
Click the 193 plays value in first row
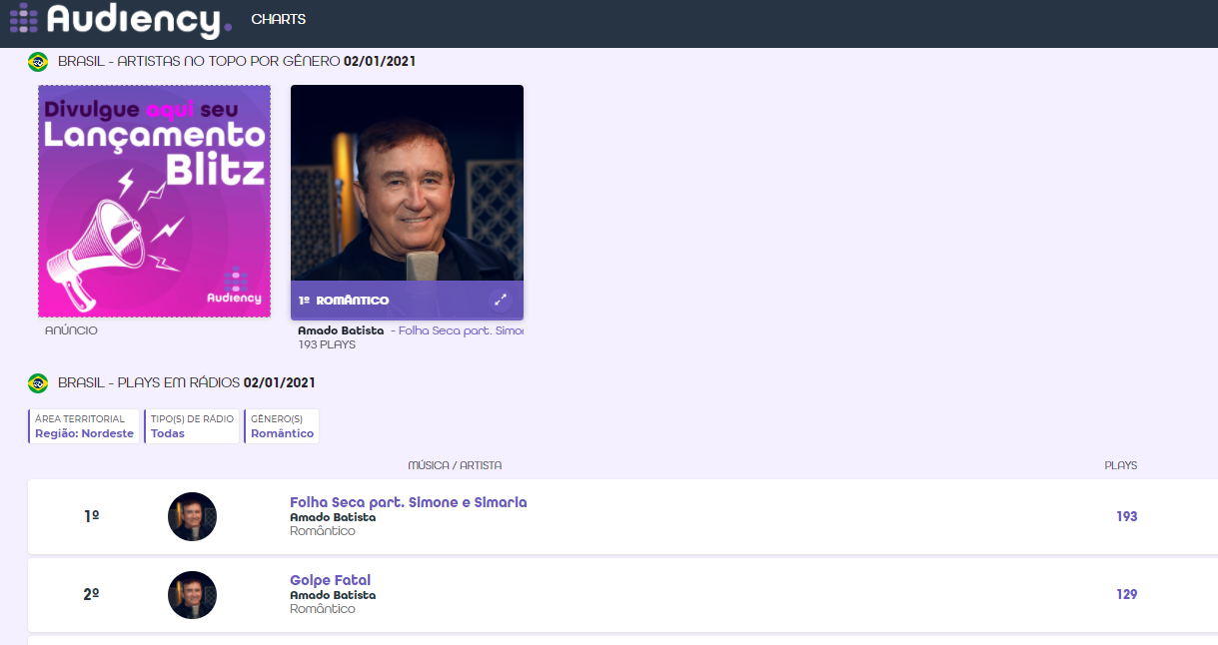(x=1127, y=516)
